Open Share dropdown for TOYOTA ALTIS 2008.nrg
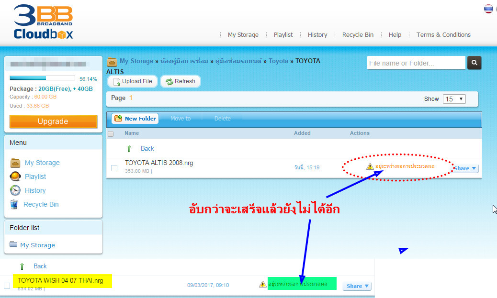The image size is (497, 298). [x=465, y=168]
